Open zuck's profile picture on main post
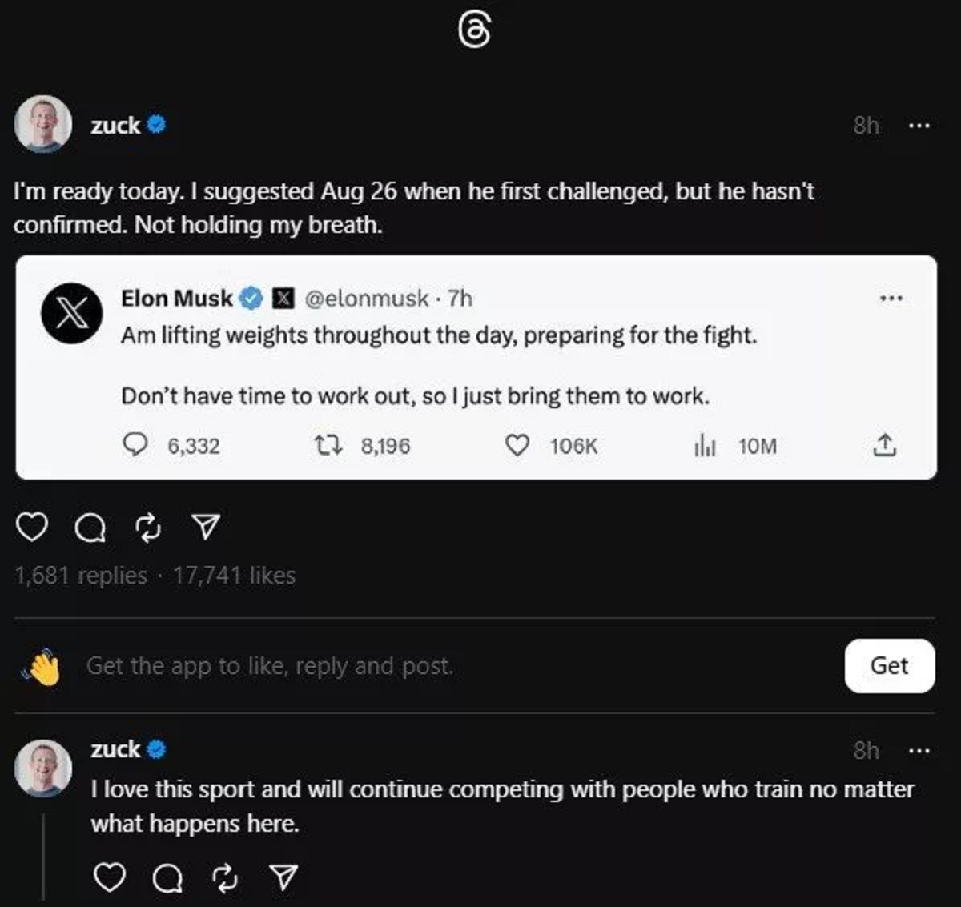961x907 pixels. point(43,125)
